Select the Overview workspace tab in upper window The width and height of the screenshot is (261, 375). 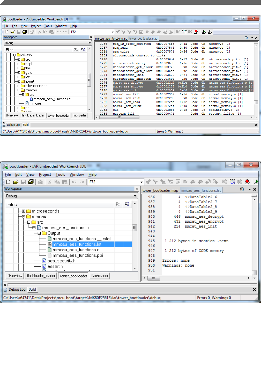[x=12, y=115]
